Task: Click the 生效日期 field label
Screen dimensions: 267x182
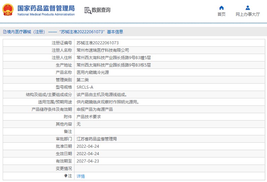Action: [64, 154]
